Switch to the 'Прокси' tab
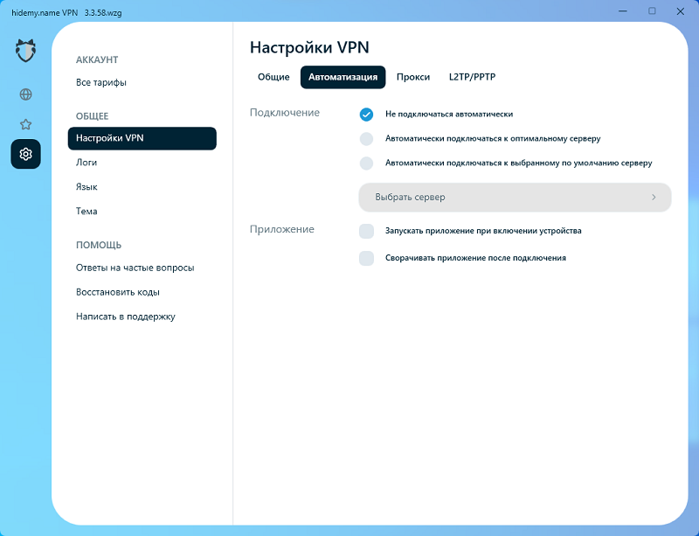 pos(413,77)
